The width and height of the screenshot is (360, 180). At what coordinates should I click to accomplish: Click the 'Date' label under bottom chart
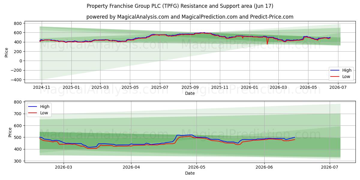tap(190, 173)
